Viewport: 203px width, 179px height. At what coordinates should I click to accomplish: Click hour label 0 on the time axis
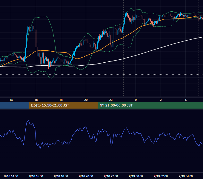[x=136, y=100]
